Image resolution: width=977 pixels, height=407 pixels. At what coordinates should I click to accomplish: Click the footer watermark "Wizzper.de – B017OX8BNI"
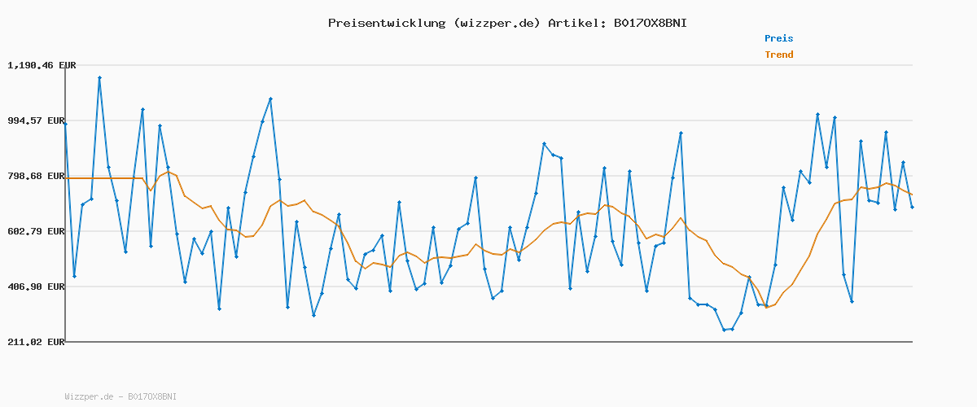tap(120, 396)
